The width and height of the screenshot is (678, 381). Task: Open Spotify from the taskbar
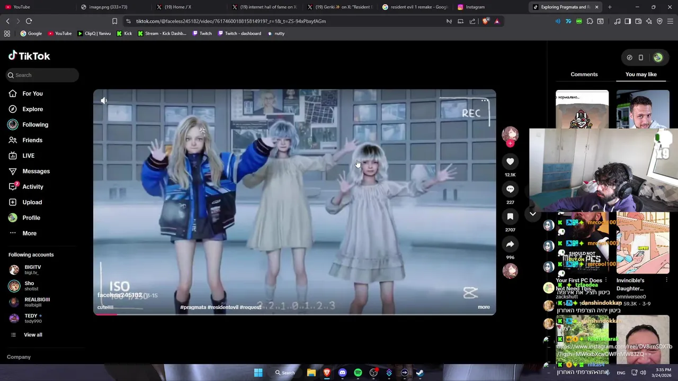[358, 373]
